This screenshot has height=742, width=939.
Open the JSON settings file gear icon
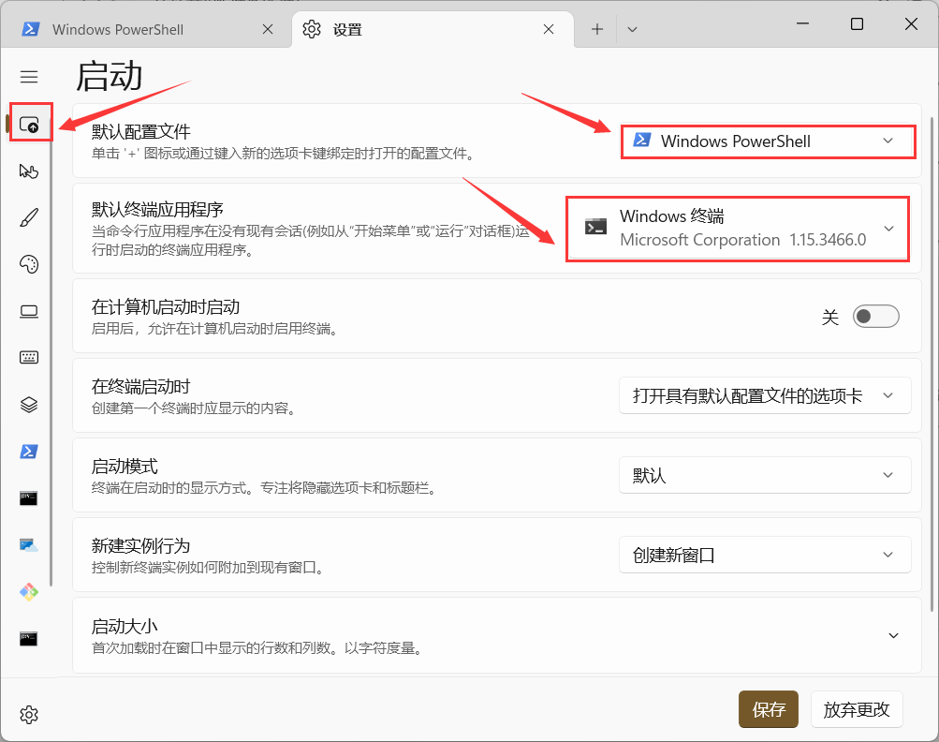point(29,715)
